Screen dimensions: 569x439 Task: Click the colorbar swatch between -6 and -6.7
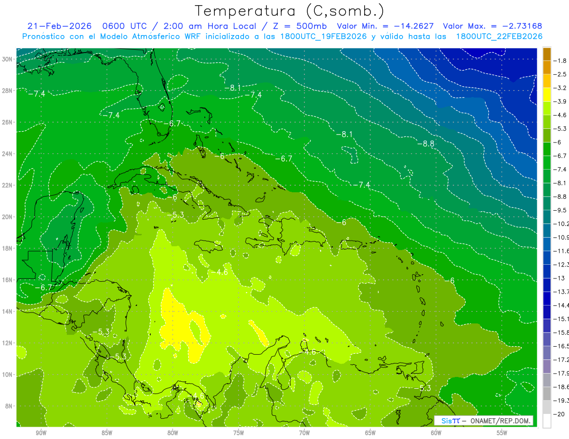547,149
